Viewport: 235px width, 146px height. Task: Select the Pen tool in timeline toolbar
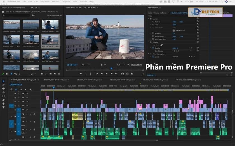[x=4, y=100]
